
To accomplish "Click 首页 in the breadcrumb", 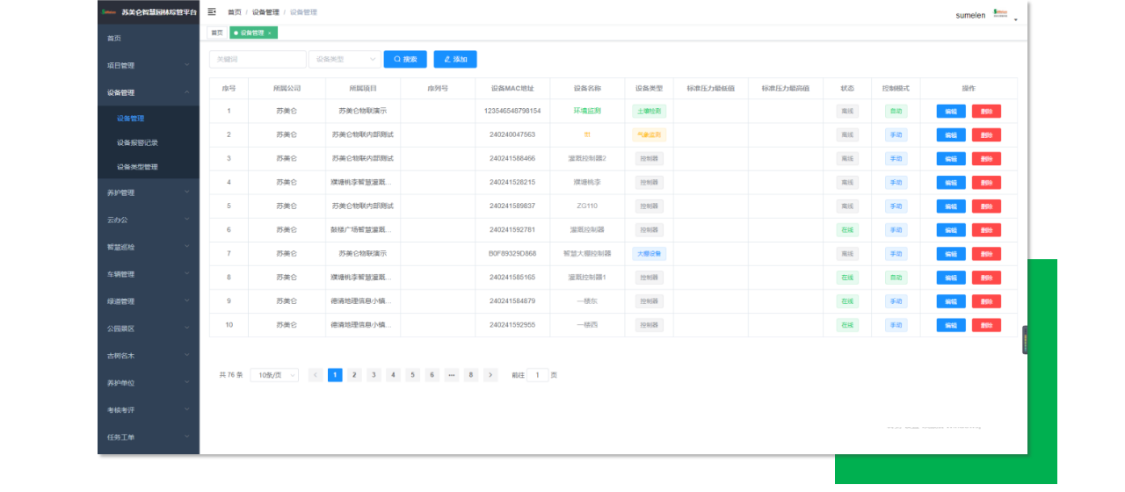I will (234, 12).
